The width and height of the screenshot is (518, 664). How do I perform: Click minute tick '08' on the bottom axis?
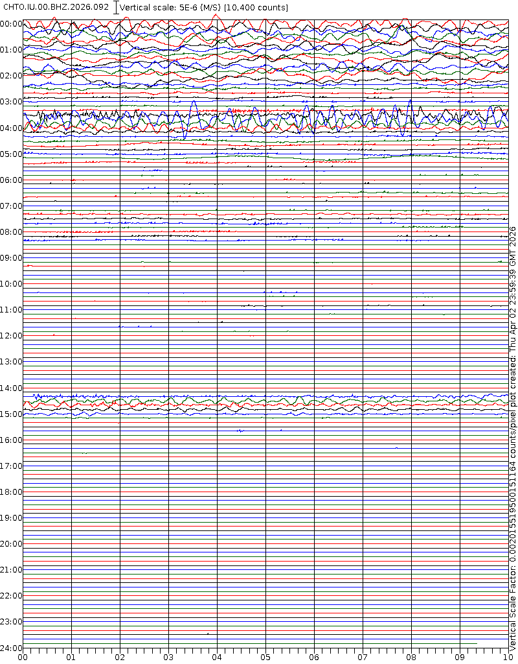pos(411,657)
